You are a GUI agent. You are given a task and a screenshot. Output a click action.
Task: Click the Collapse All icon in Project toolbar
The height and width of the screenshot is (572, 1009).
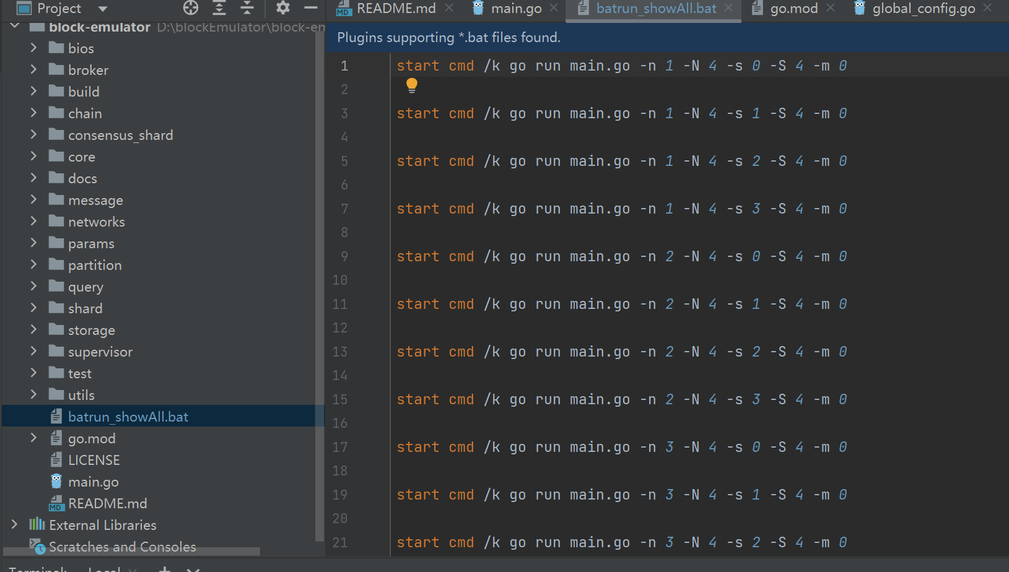pos(247,7)
